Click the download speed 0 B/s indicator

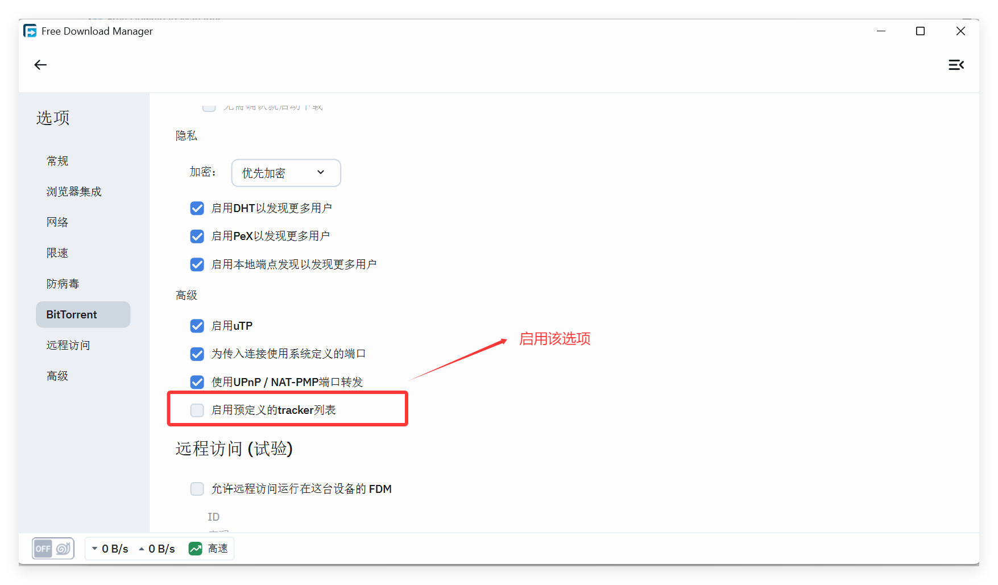point(110,549)
